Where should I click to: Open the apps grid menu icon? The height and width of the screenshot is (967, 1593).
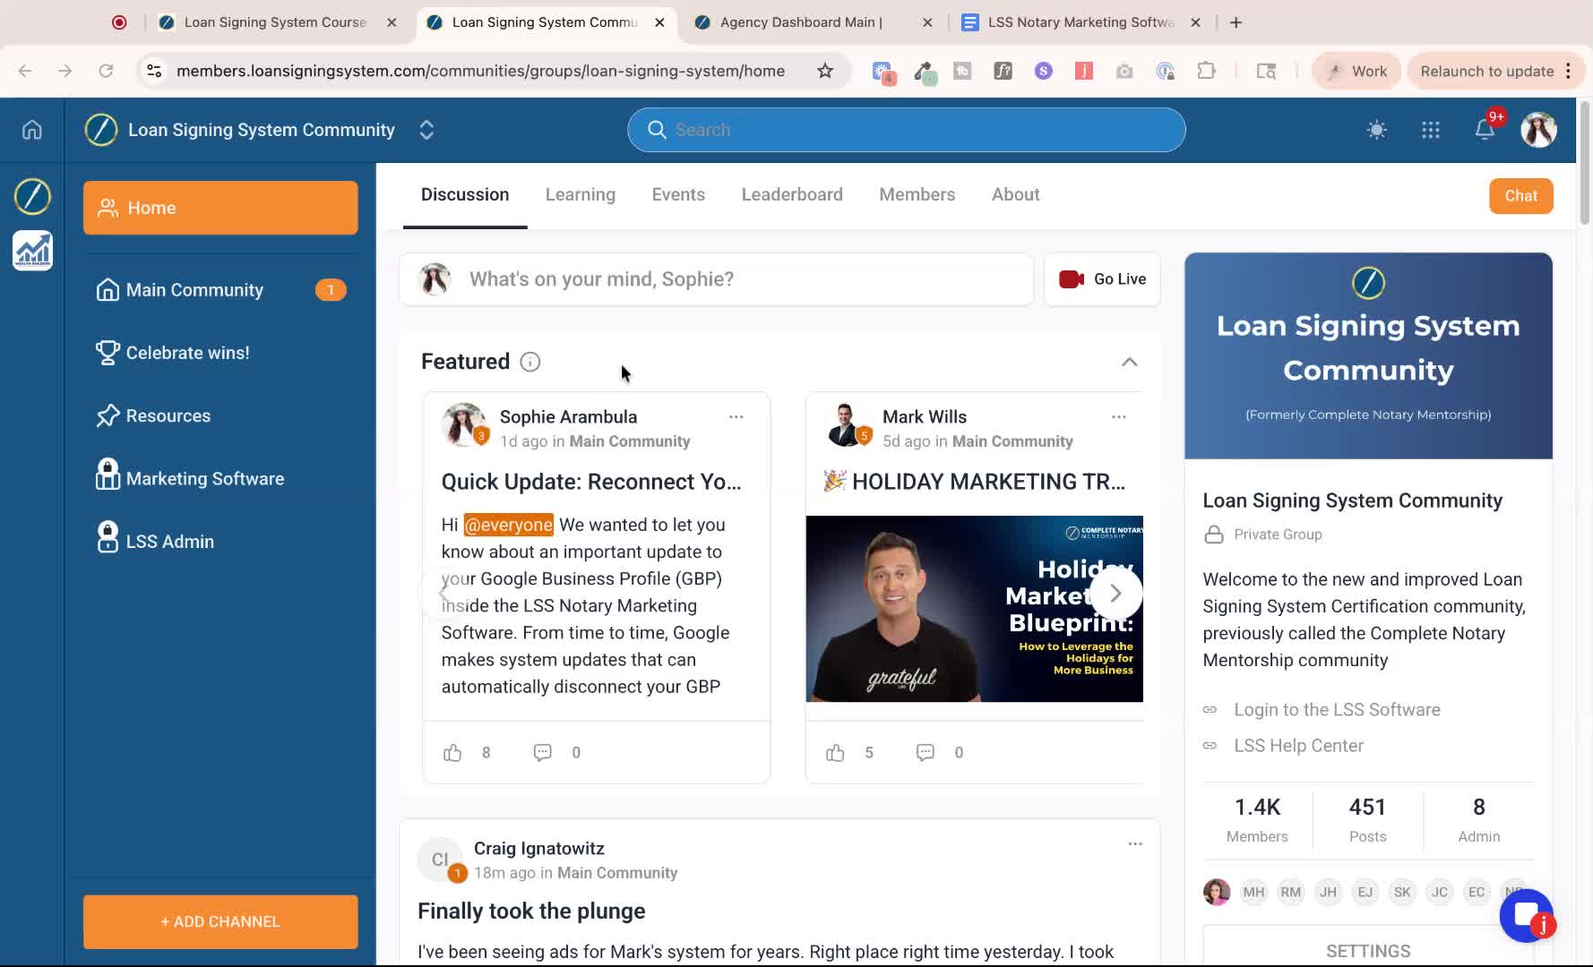(x=1431, y=130)
